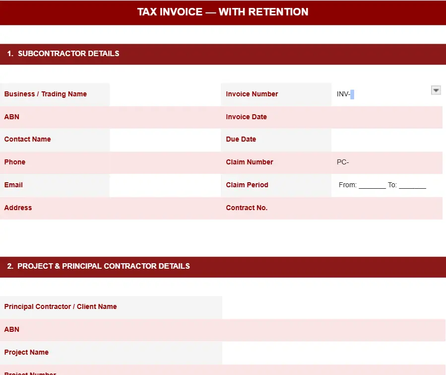Click the Invoice Date value cell
Viewport: 446px width, 375px height.
click(x=386, y=117)
